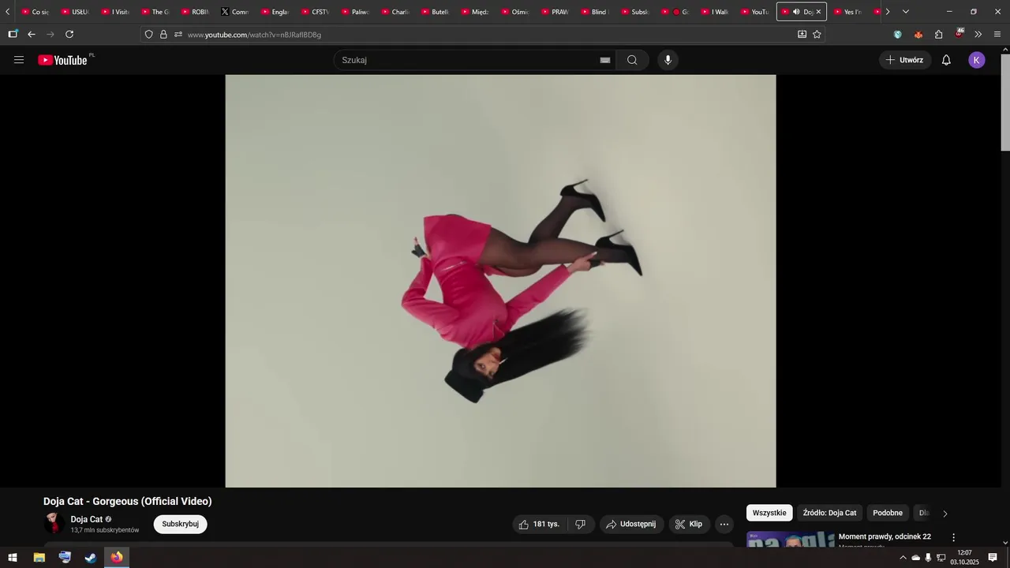1010x568 pixels.
Task: Mute the playing Doja tab speaker icon
Action: [796, 12]
